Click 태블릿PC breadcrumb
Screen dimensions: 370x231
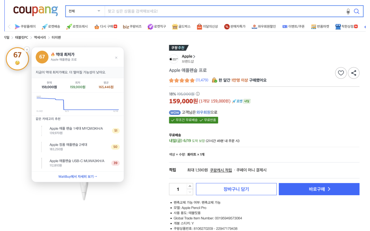click(x=22, y=38)
